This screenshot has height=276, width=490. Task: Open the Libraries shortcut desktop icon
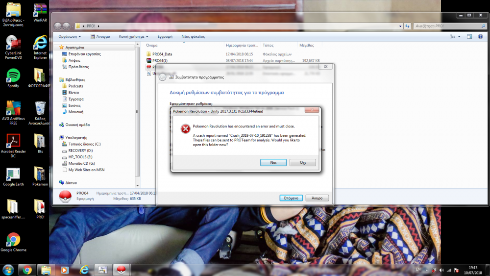click(13, 14)
